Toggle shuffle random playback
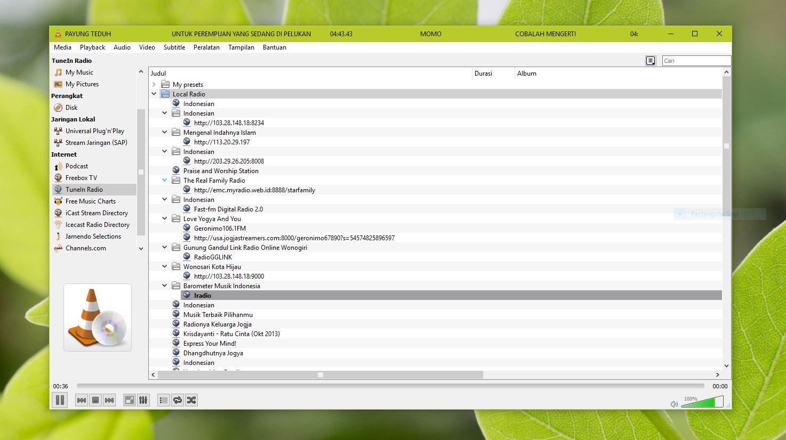The image size is (786, 440). click(191, 400)
